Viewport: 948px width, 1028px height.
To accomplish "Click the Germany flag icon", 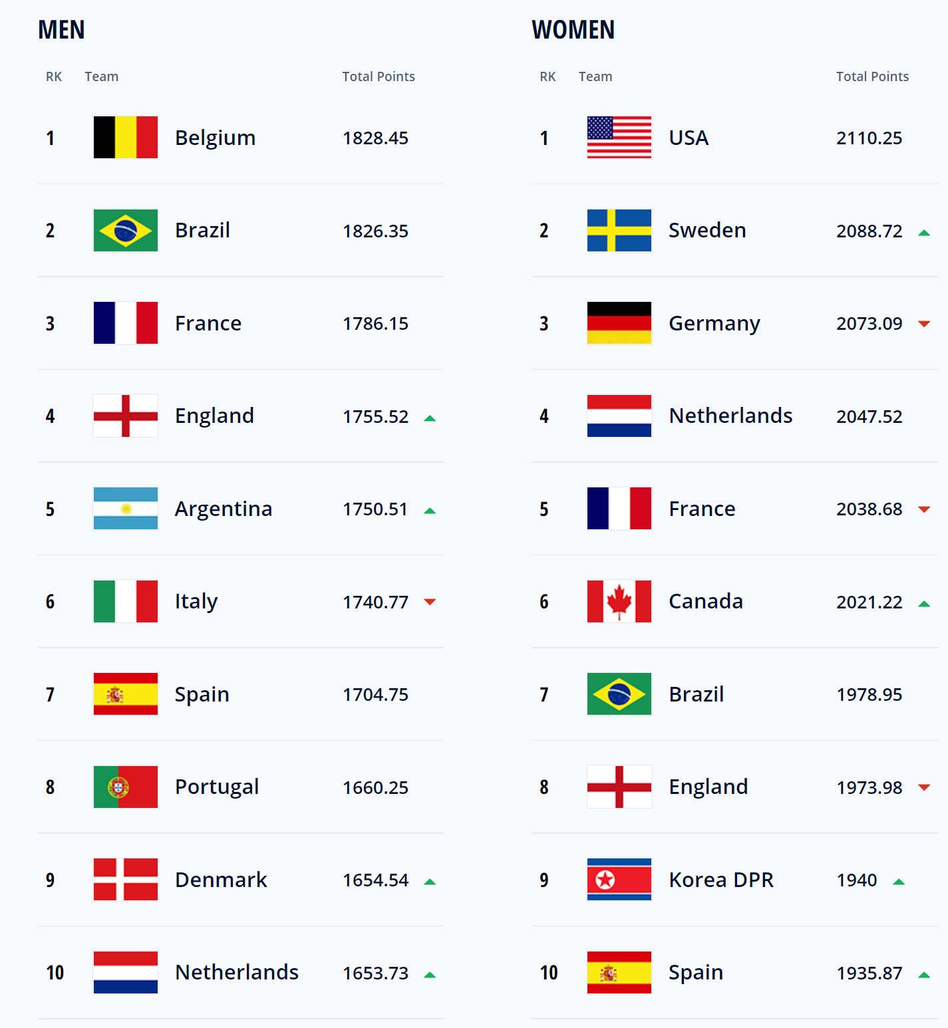I will pos(619,323).
